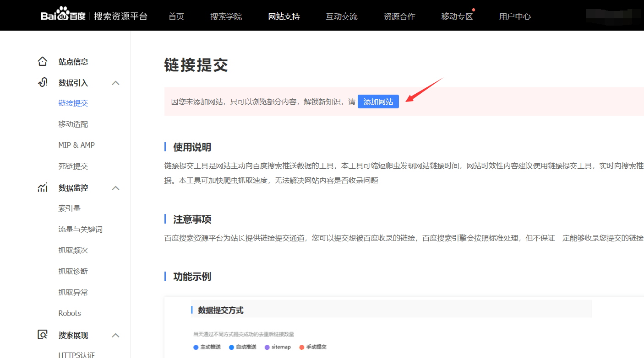Select the 站点信息 home icon
Viewport: 644px width, 358px height.
coord(43,61)
